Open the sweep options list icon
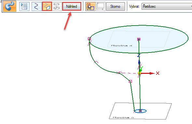Screen dimensions: 192x124 click(x=24, y=6)
